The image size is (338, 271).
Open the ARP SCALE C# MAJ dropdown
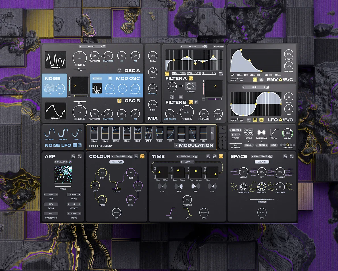[x=74, y=194]
